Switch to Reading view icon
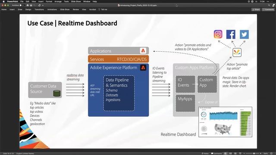276x155 pixels. 235,153
